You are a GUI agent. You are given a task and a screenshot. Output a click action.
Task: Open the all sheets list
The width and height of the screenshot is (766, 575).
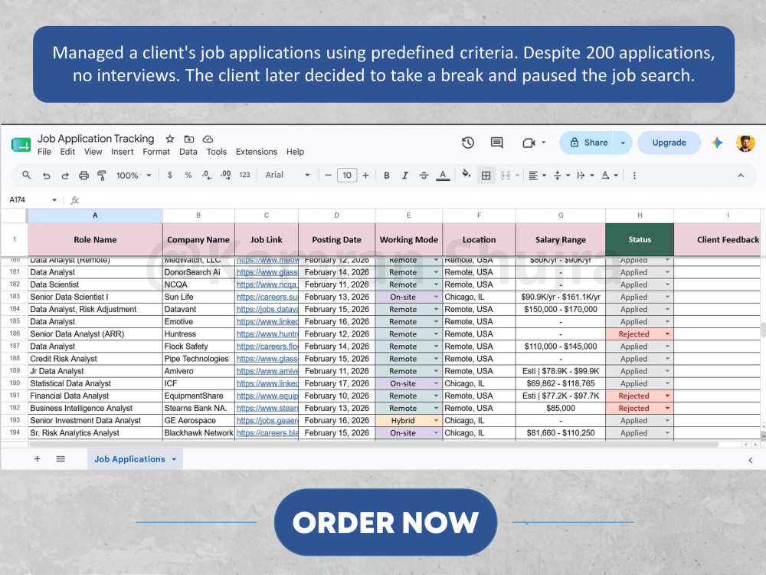coord(61,458)
